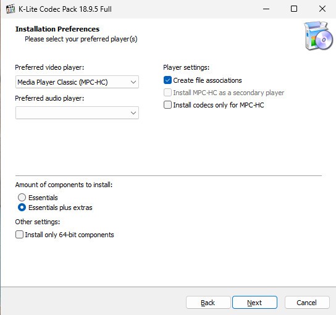Uncheck Create file associations
The width and height of the screenshot is (336, 315).
click(167, 80)
